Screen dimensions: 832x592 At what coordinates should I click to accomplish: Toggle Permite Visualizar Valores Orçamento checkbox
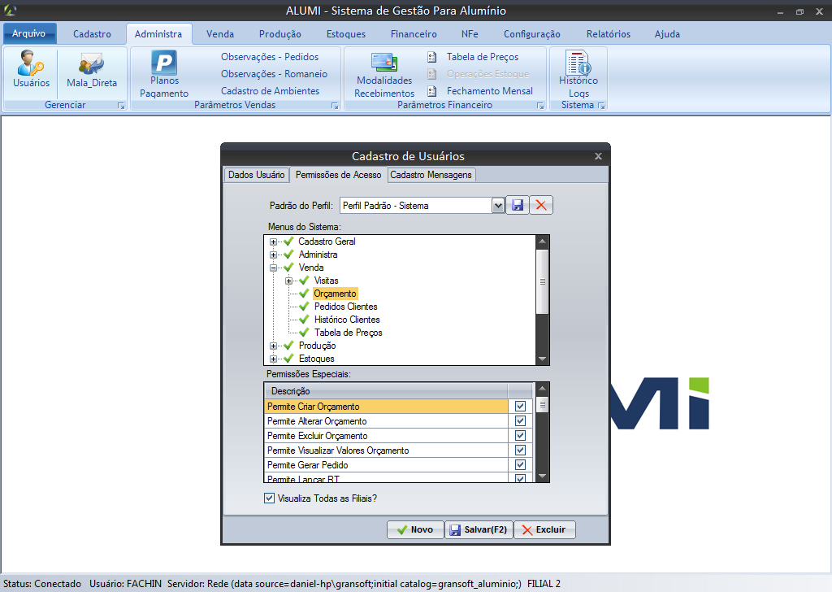[x=521, y=451]
